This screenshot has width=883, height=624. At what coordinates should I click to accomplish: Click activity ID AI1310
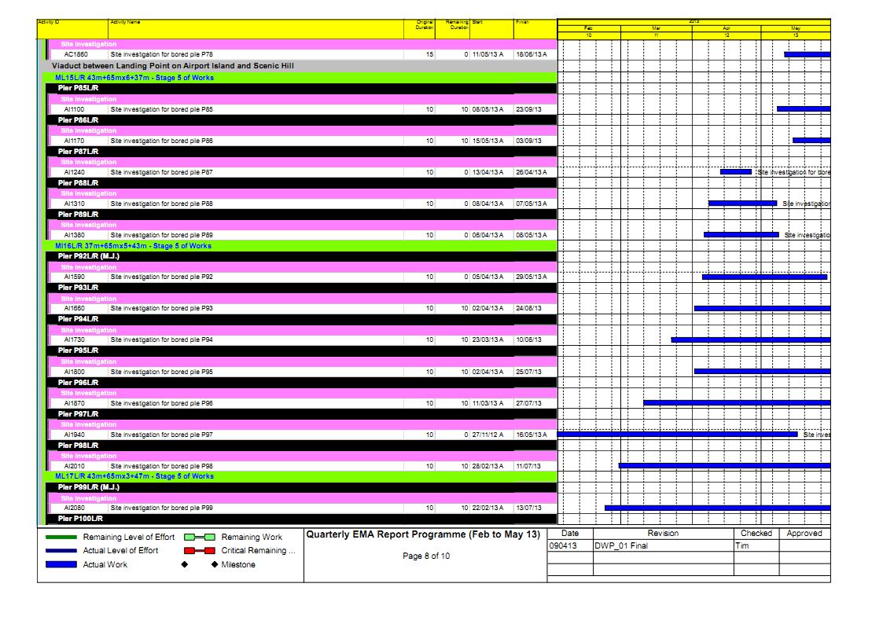click(75, 204)
